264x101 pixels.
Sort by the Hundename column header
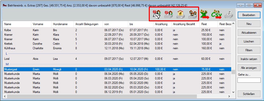pyautogui.click(x=58, y=24)
